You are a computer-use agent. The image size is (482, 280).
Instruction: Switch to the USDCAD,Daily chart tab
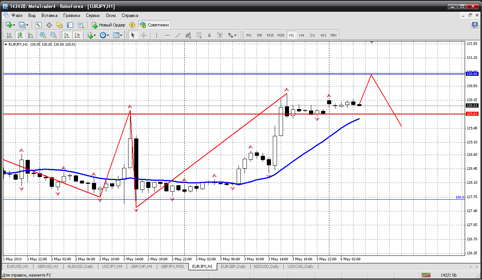tap(300, 266)
